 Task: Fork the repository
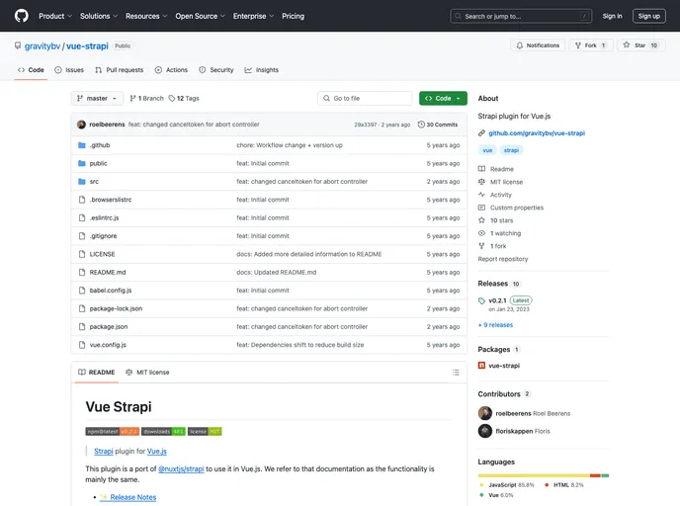(591, 45)
